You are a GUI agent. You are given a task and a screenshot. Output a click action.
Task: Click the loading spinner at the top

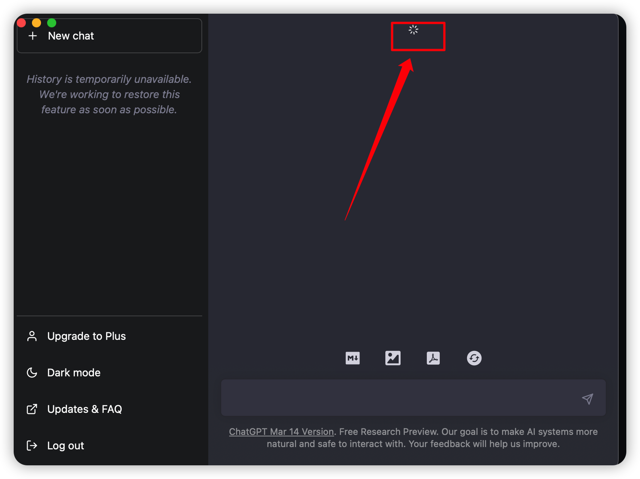[413, 30]
